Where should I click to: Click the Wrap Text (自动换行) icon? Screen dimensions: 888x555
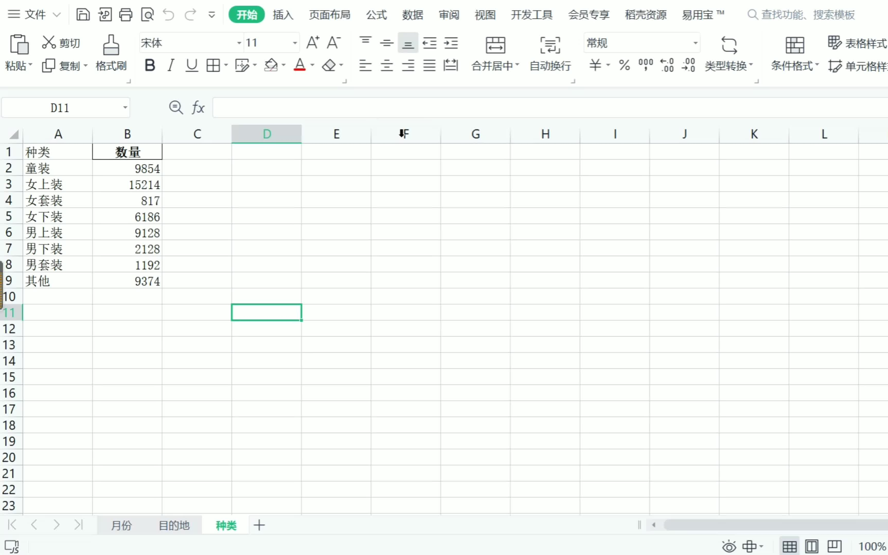click(550, 45)
